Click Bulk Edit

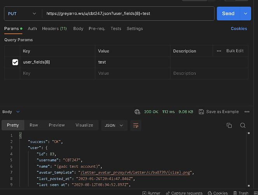coord(235,51)
